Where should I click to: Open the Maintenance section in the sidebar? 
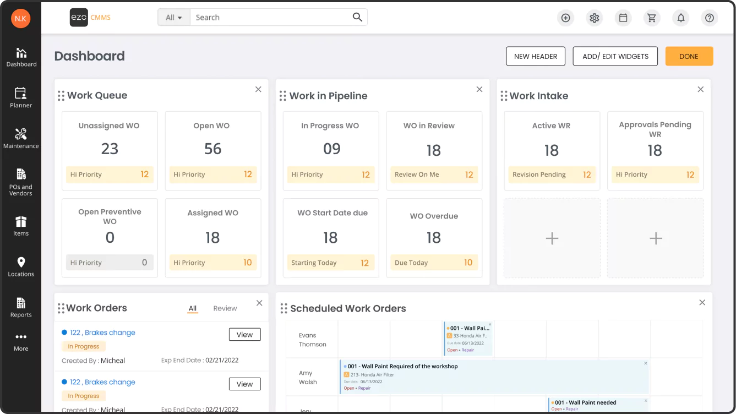21,138
